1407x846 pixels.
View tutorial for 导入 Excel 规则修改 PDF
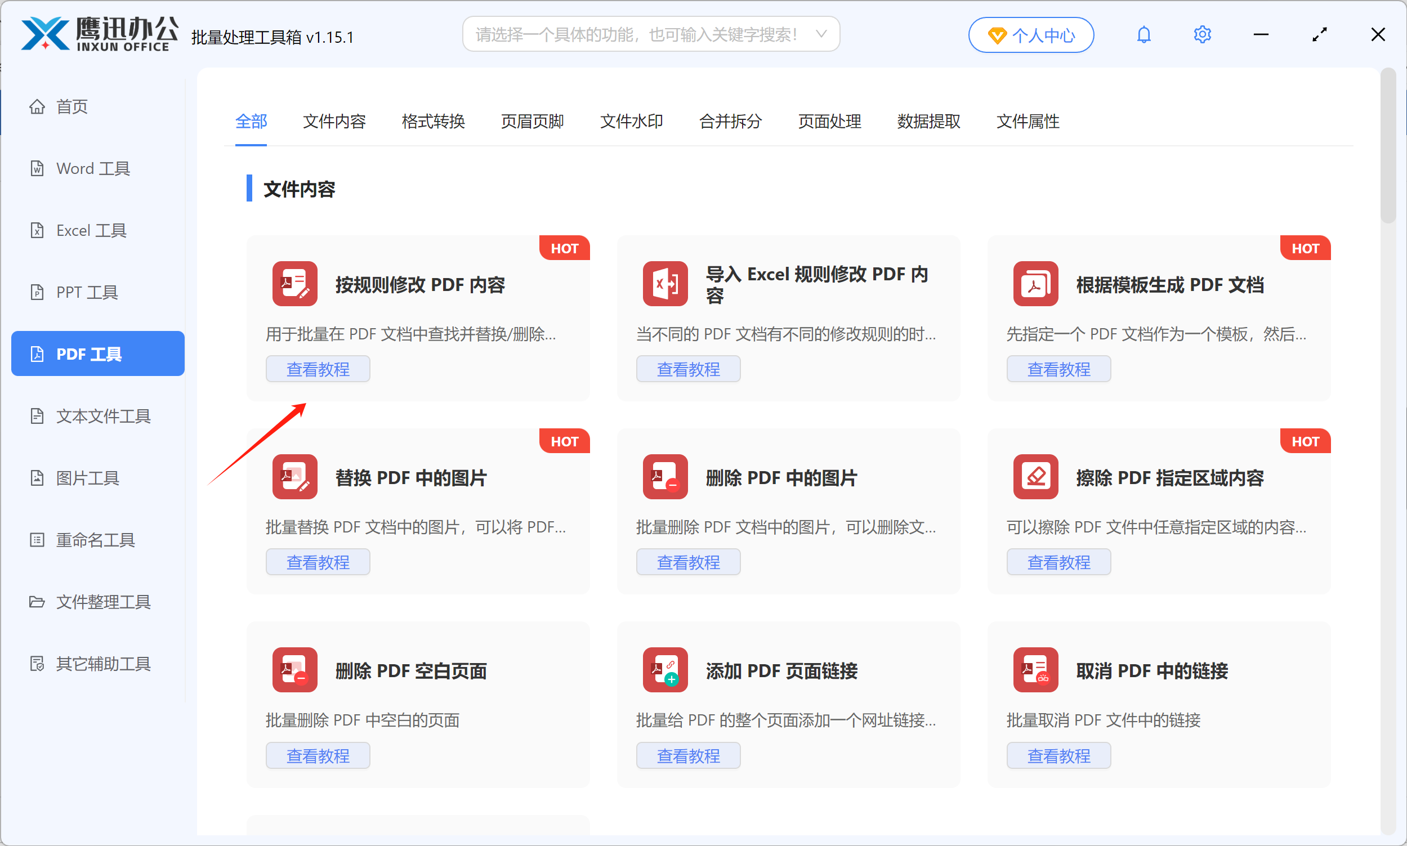pyautogui.click(x=689, y=369)
